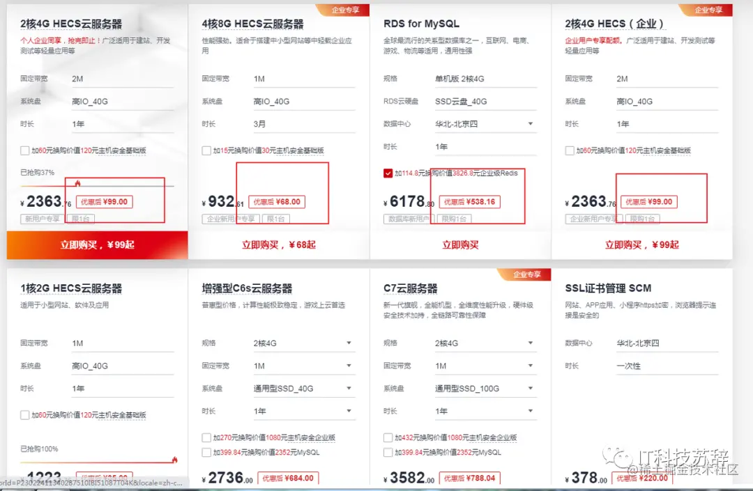Open the 时长 1年 dropdown on the 增强型C6s card
The image size is (753, 491).
click(x=304, y=411)
